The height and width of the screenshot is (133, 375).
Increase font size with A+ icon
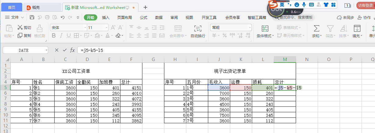112,27
